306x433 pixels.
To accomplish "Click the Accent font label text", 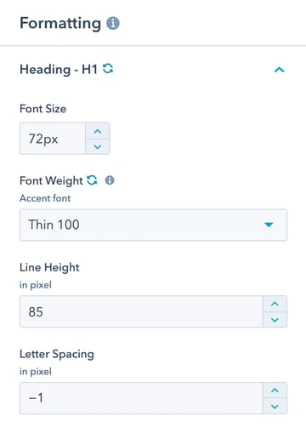I will tap(45, 198).
